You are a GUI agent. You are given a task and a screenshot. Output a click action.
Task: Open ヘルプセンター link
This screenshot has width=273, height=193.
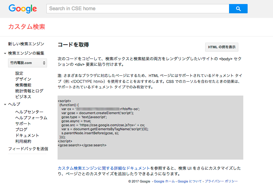(x=29, y=112)
